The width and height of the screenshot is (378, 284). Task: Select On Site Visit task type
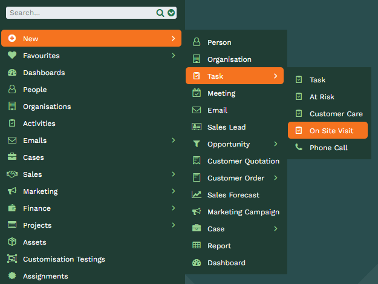[328, 131]
